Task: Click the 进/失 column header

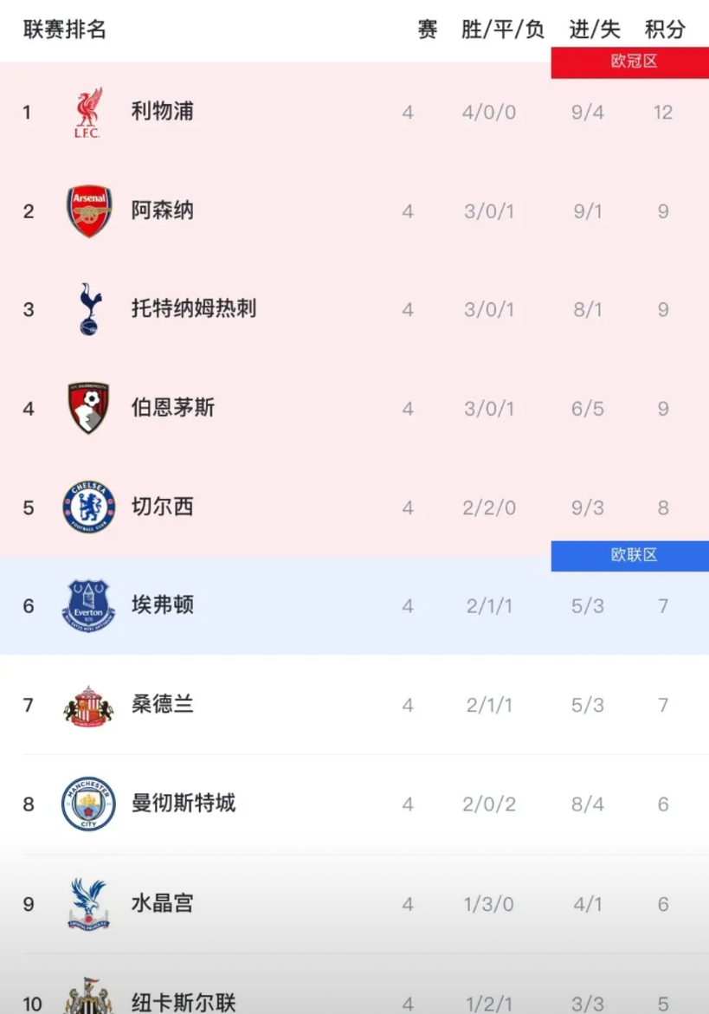Action: click(x=595, y=29)
